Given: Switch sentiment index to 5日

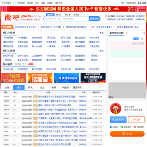Looking at the screenshot, I should point(142,39).
